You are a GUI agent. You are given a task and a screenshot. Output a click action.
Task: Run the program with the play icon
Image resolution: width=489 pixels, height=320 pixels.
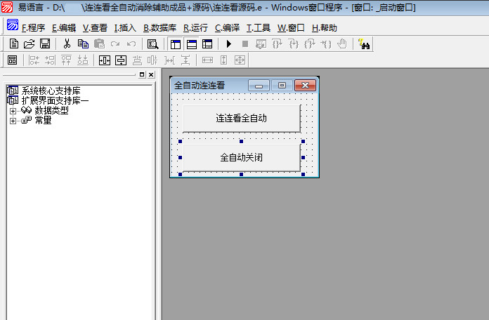click(229, 44)
